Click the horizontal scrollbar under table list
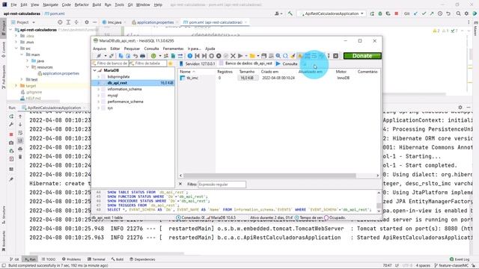Image resolution: width=479 pixels, height=269 pixels. [269, 176]
